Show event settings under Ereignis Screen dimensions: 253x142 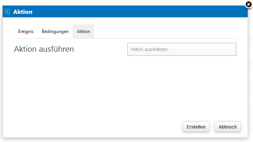click(x=26, y=31)
